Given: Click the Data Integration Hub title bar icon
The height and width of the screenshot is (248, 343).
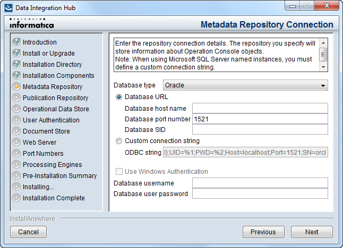Looking at the screenshot, I should click(8, 7).
